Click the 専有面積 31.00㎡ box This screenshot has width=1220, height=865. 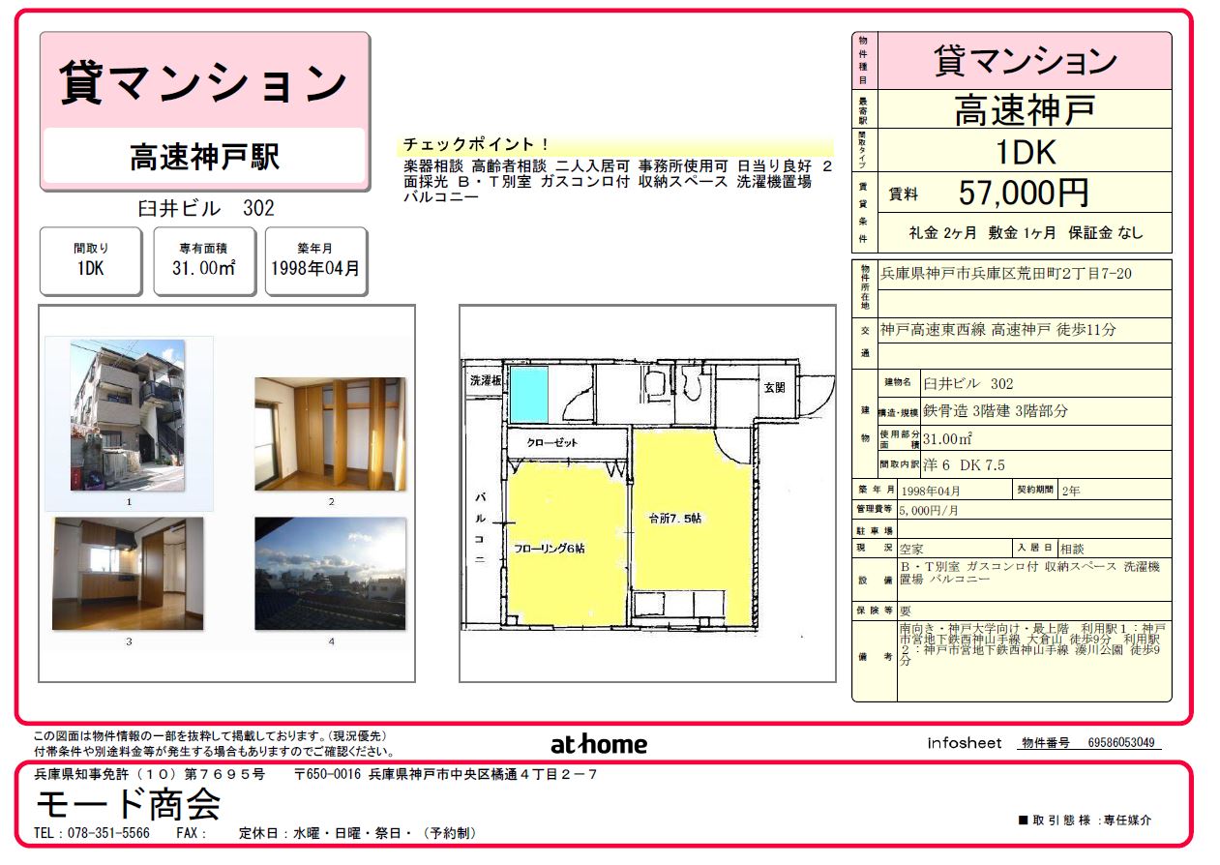tap(204, 261)
